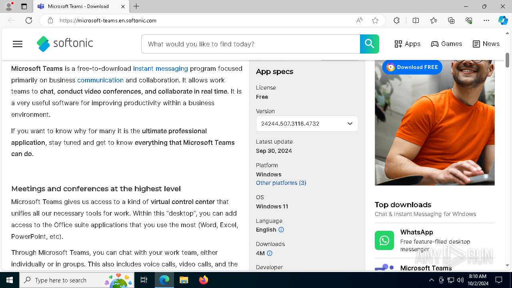
Task: Open the News section
Action: 486,44
